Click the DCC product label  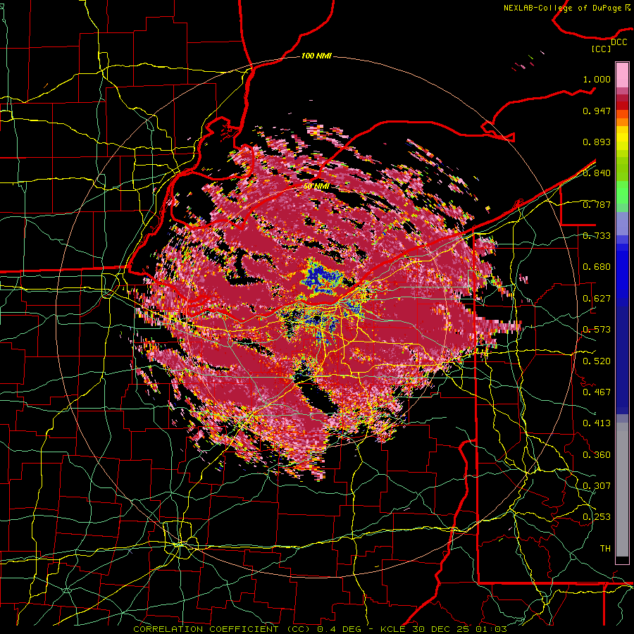(x=619, y=42)
